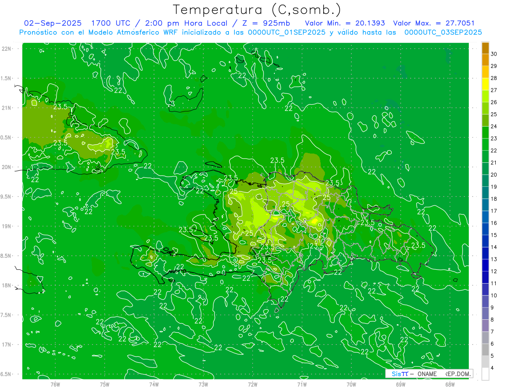Click the purple swatch between legend 7 and 8
The width and height of the screenshot is (505, 390).
(x=485, y=326)
